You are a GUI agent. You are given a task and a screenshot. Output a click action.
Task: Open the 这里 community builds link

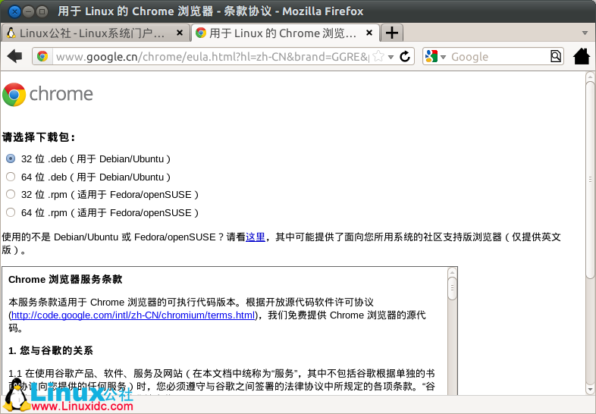point(256,237)
